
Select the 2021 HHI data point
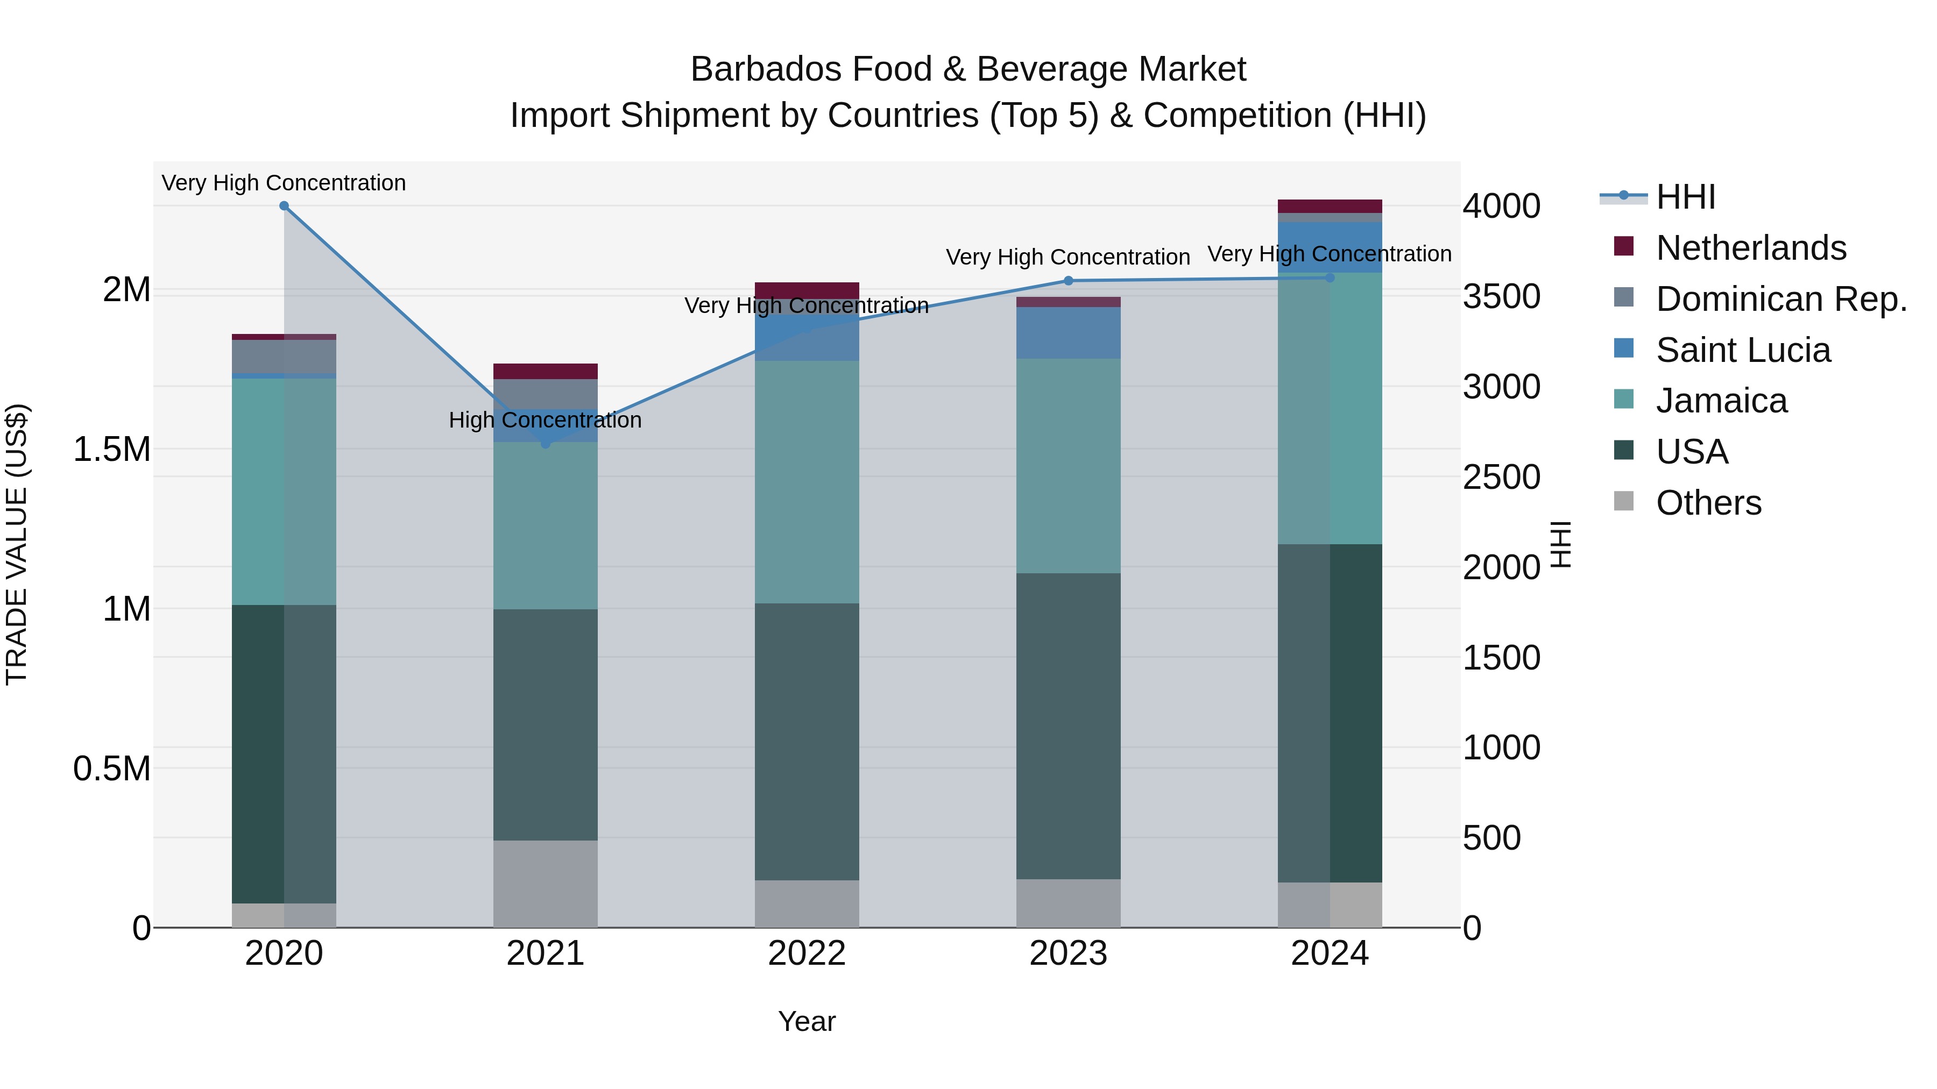[x=546, y=444]
